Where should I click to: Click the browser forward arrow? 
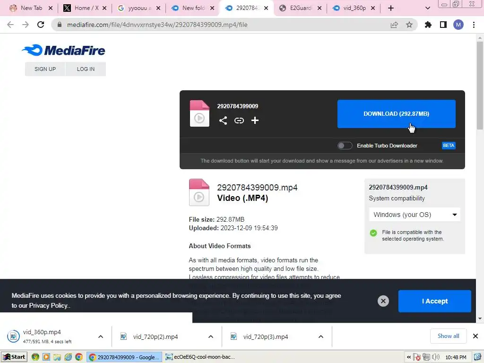(x=26, y=25)
